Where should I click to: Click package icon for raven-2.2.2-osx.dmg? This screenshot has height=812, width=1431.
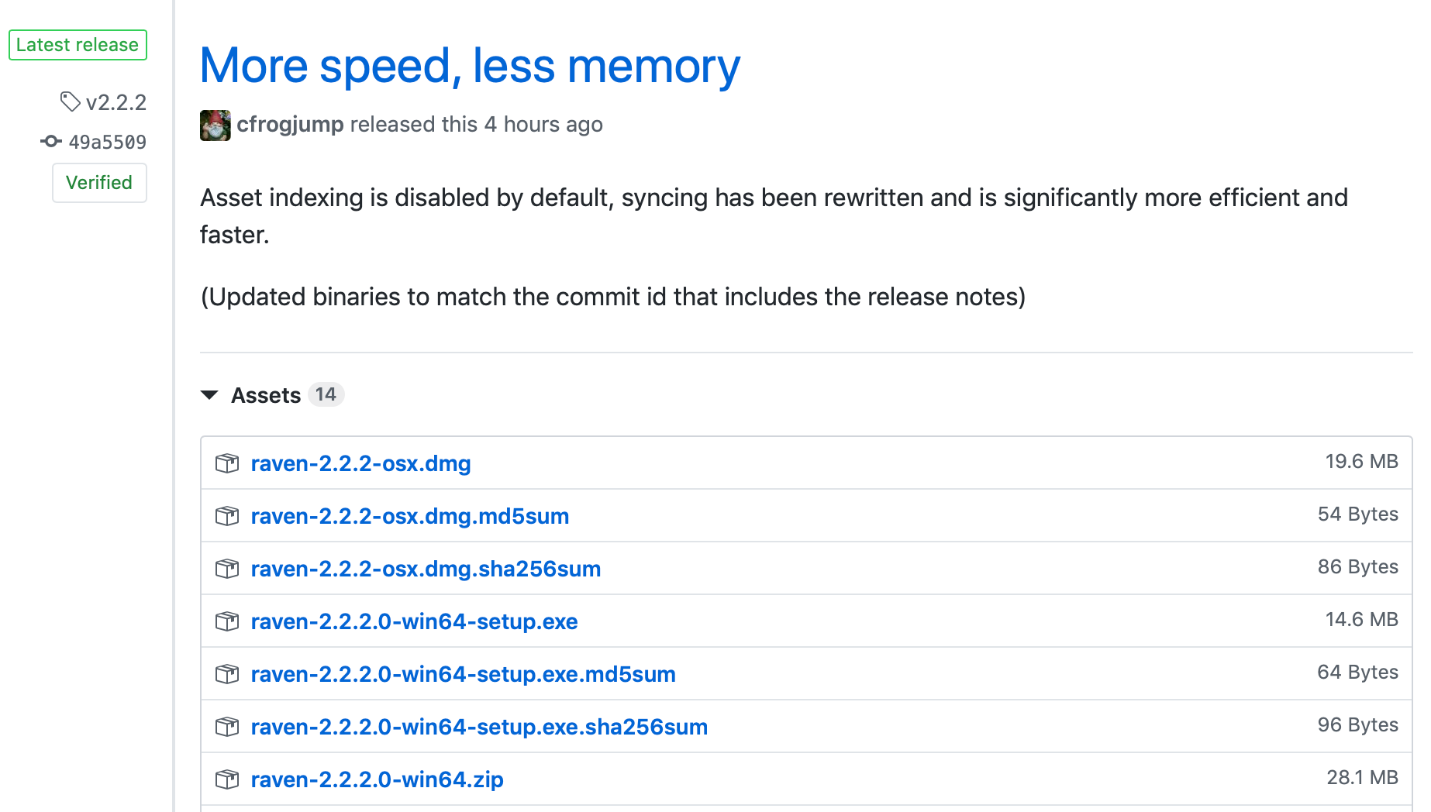coord(227,463)
